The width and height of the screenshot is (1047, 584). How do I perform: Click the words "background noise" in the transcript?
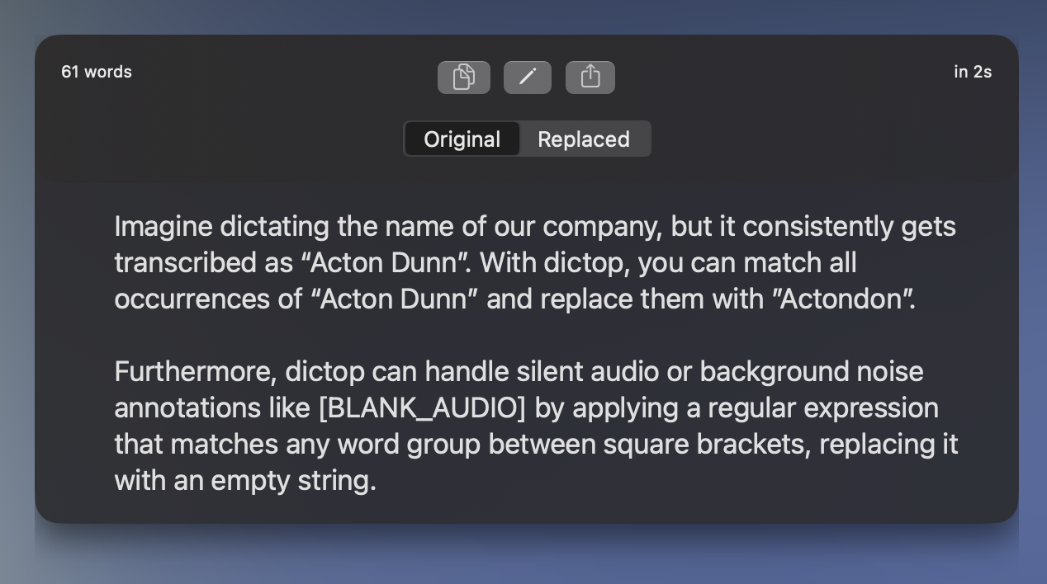(x=811, y=372)
